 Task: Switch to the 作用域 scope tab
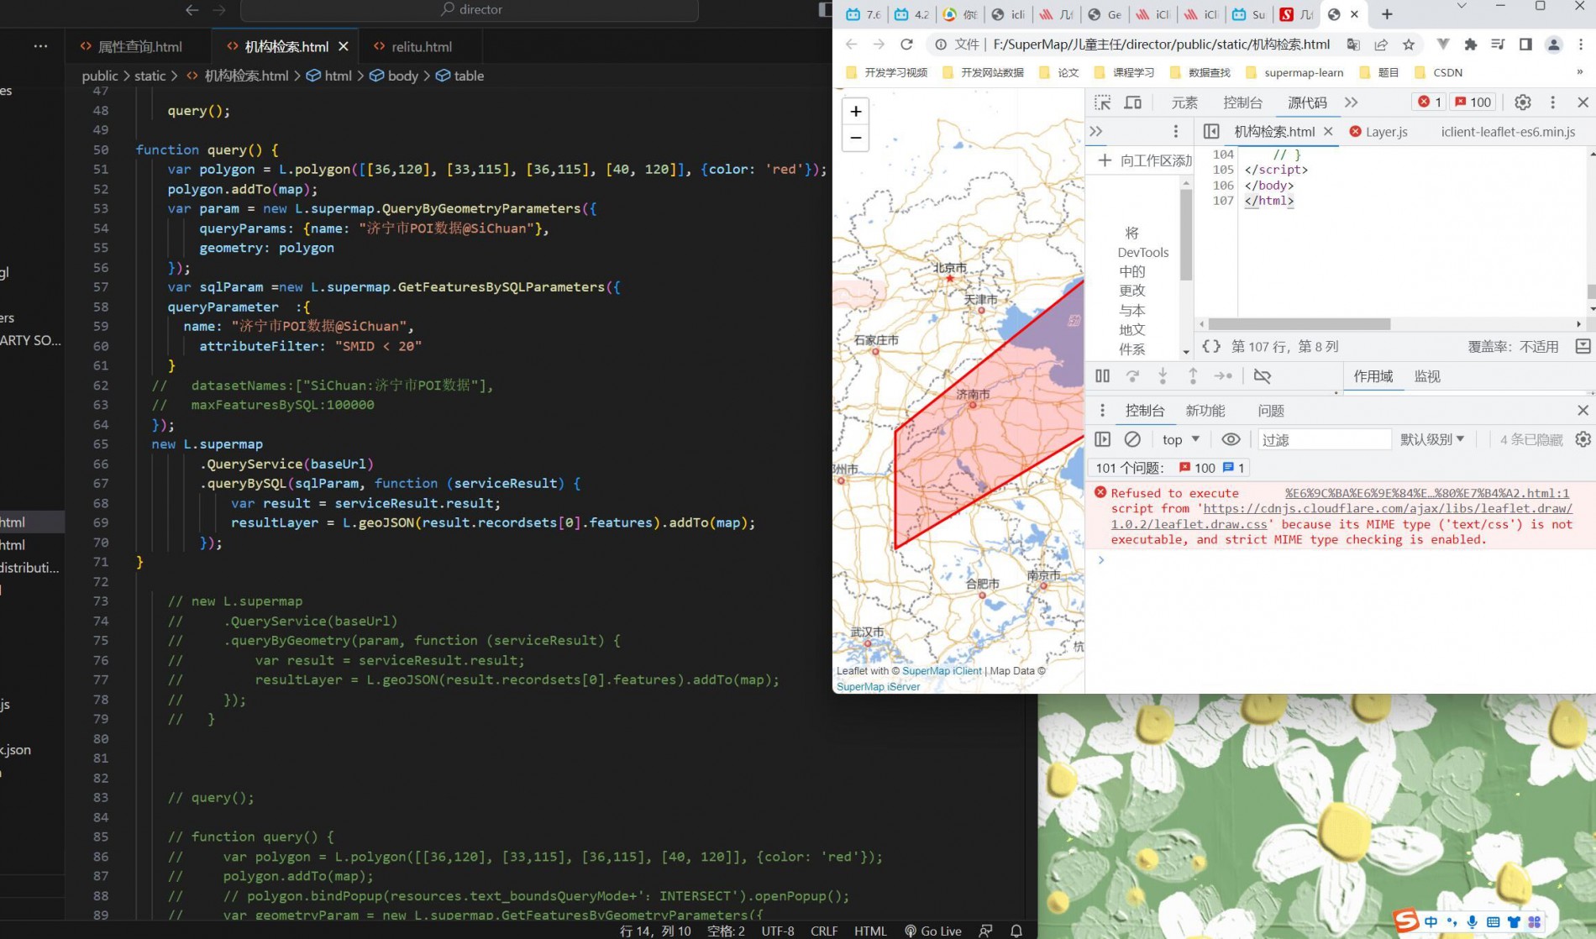(1373, 376)
